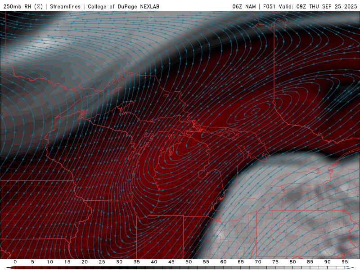Click the '50' color scale label
The height and width of the screenshot is (270, 360).
tap(189, 262)
